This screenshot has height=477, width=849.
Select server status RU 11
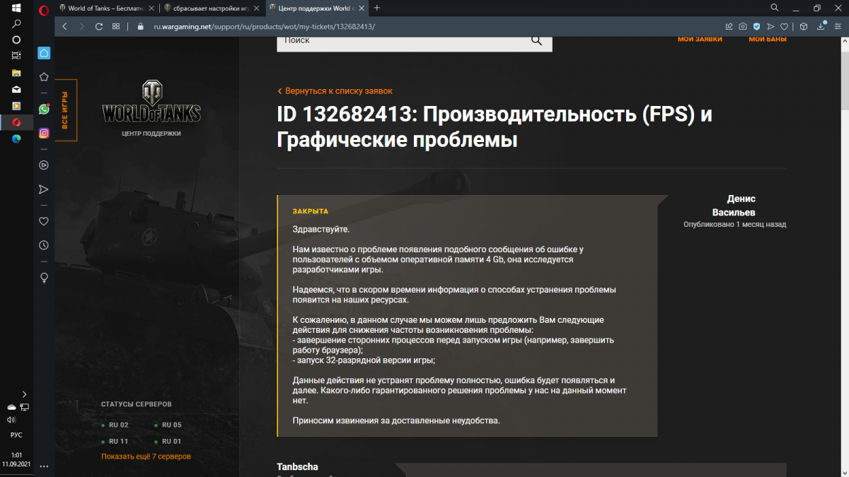[x=115, y=441]
